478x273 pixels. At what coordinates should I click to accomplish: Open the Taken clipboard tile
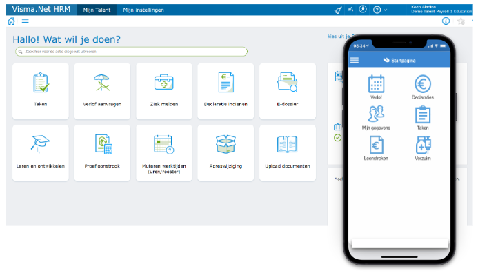[41, 91]
